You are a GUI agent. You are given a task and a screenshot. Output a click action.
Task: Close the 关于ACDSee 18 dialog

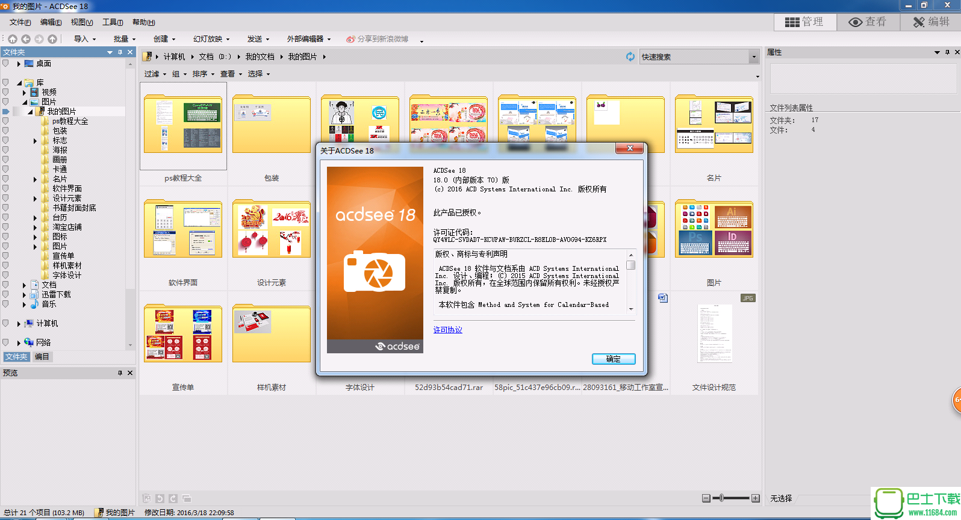click(x=630, y=148)
